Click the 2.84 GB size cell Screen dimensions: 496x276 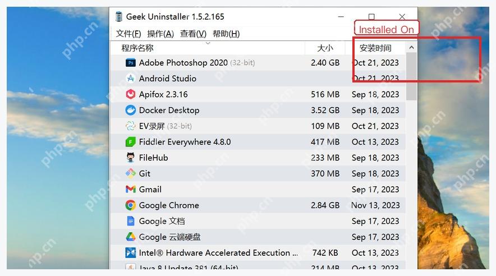325,205
